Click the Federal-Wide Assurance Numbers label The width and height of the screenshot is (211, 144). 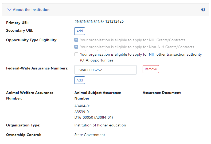point(37,68)
